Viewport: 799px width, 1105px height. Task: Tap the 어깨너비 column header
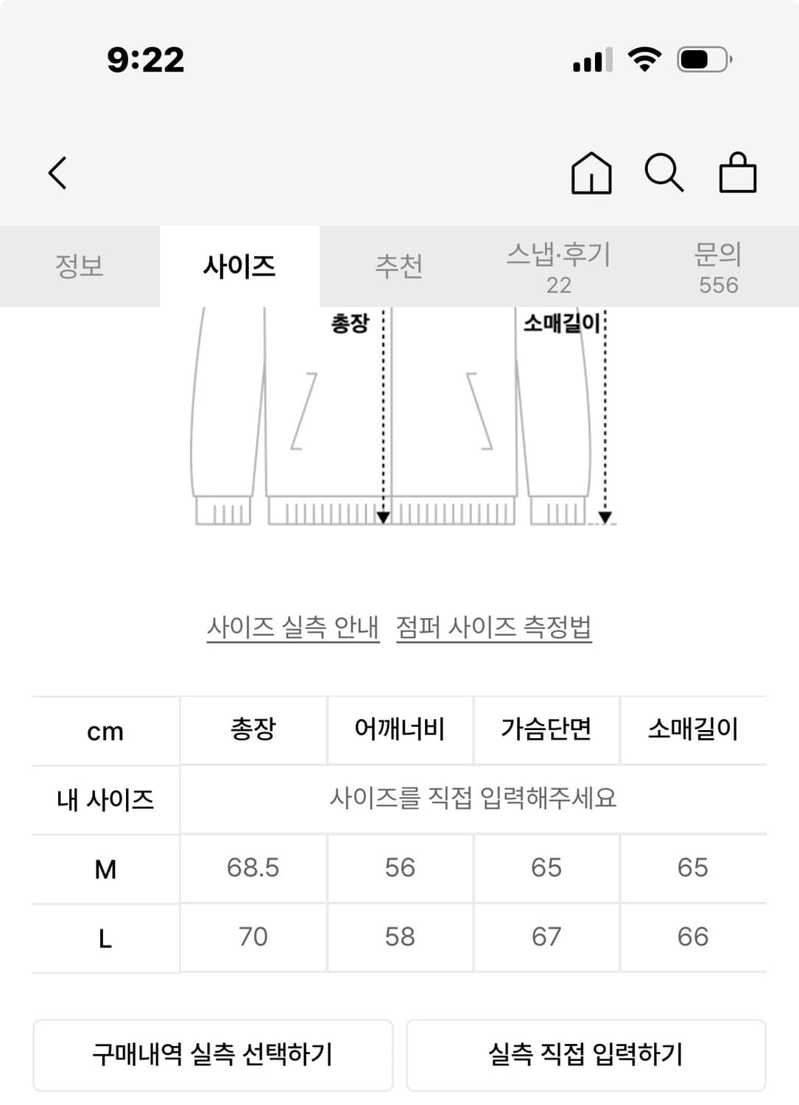398,729
